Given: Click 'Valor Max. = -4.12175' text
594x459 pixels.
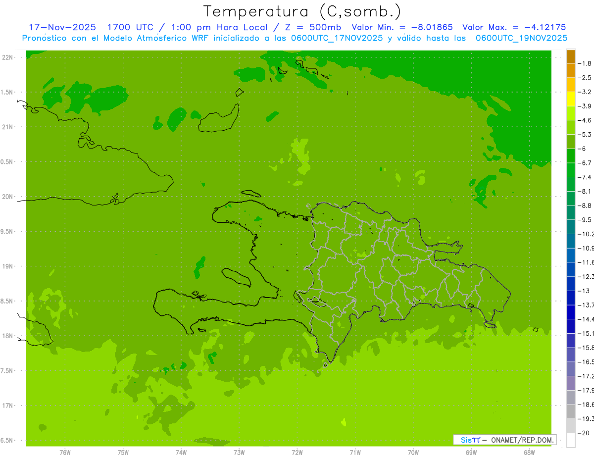Looking at the screenshot, I should point(514,28).
